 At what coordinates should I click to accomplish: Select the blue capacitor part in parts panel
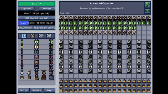51,78
